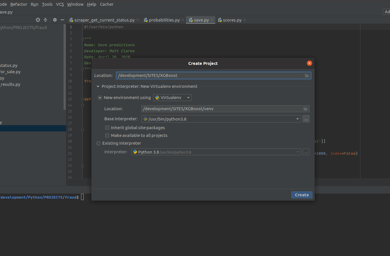Image resolution: width=390 pixels, height=256 pixels.
Task: Click ellipsis button next to Base interpreter
Action: point(306,119)
